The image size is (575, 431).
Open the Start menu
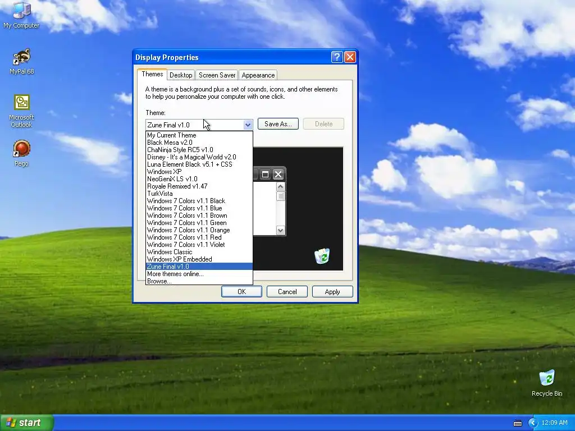point(26,423)
